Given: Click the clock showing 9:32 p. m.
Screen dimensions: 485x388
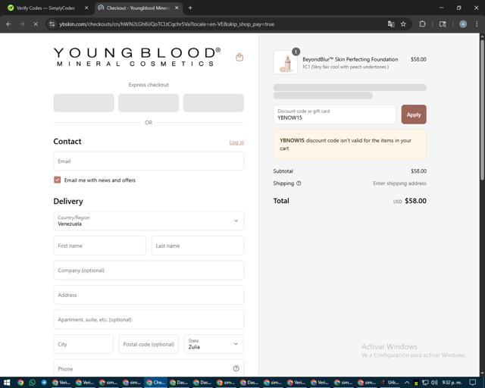Looking at the screenshot, I should tap(452, 383).
